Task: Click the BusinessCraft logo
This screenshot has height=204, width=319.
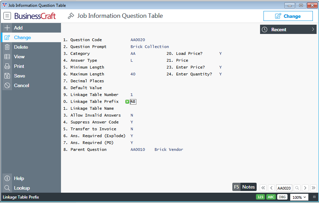Action: click(x=35, y=16)
